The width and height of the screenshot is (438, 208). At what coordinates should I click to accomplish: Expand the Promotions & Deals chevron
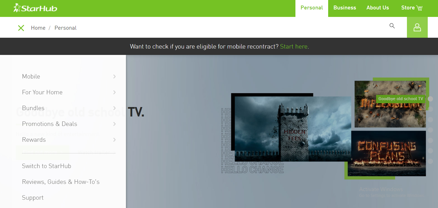click(x=114, y=124)
